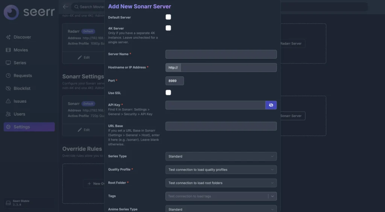The image size is (385, 212).
Task: Open Series in the sidebar
Action: (29, 63)
